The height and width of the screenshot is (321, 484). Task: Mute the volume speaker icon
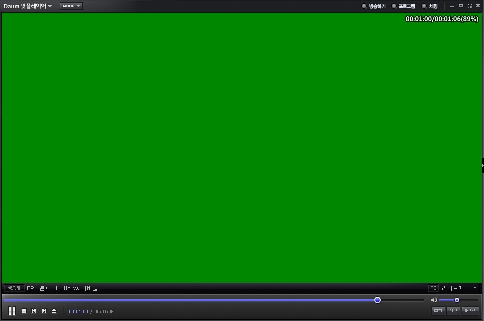434,300
